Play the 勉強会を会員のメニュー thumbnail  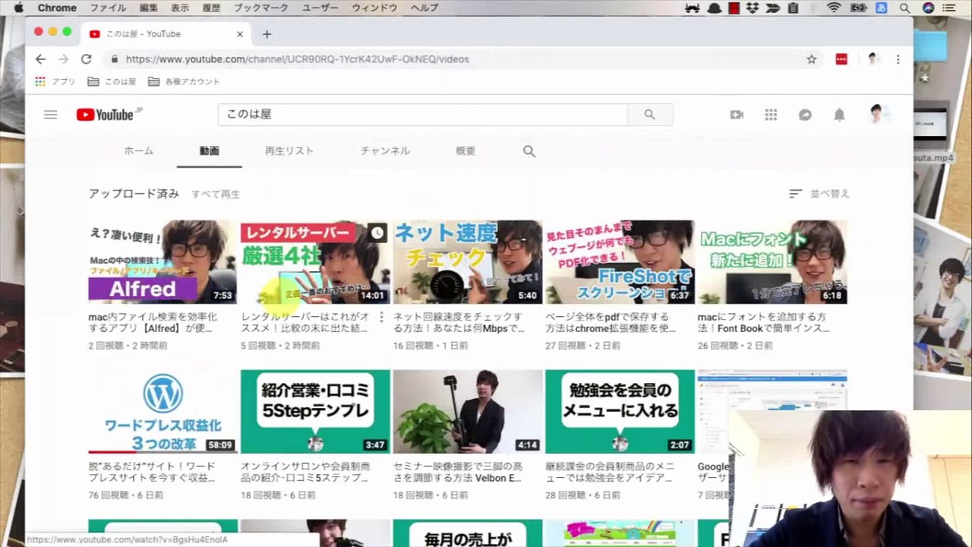(x=620, y=412)
